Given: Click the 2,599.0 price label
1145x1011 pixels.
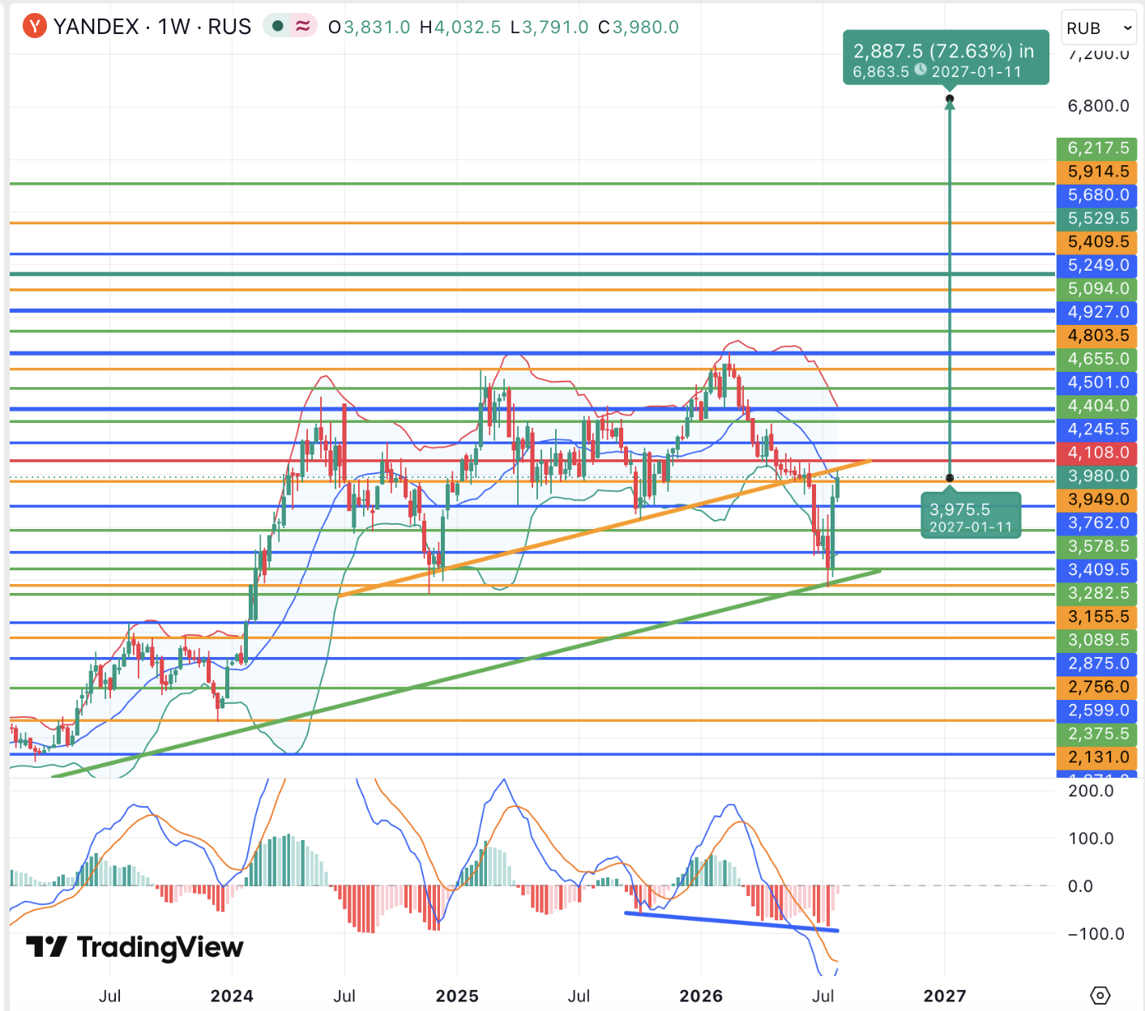Looking at the screenshot, I should (1097, 710).
